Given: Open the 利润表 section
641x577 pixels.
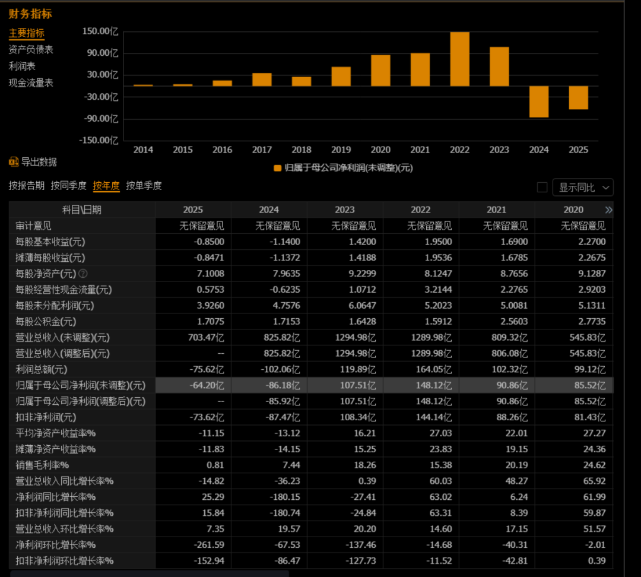Looking at the screenshot, I should pyautogui.click(x=22, y=66).
